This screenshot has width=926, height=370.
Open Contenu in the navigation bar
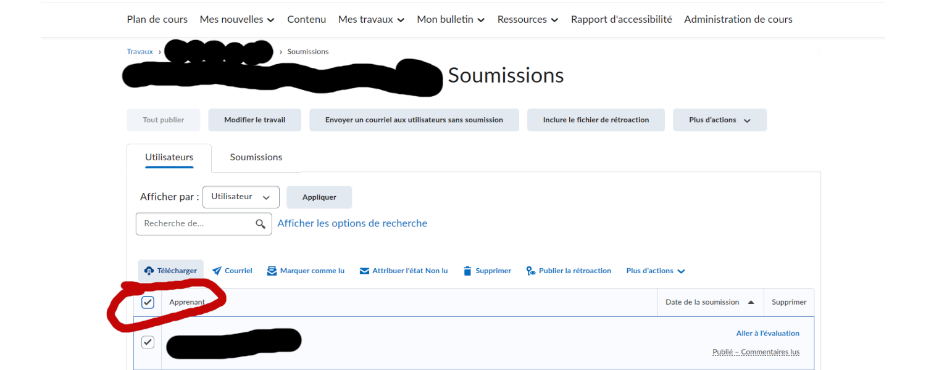(306, 20)
